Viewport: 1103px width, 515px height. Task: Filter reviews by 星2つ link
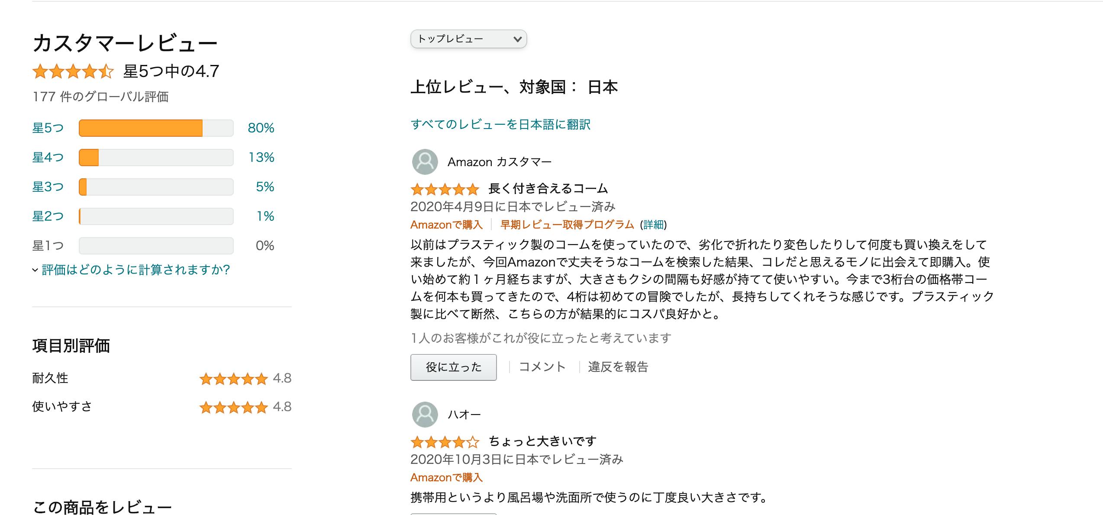click(48, 216)
